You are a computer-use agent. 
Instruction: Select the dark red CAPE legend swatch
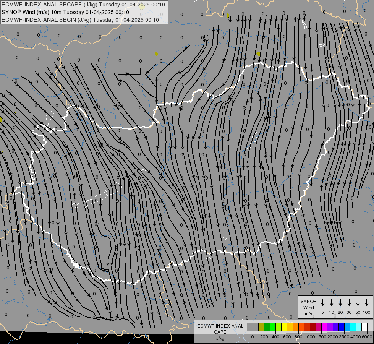[x=313, y=327]
